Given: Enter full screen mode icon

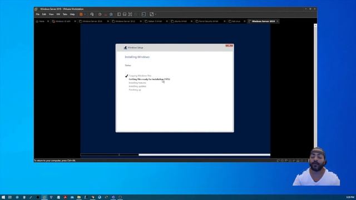Looking at the screenshot, I should coord(130,14).
